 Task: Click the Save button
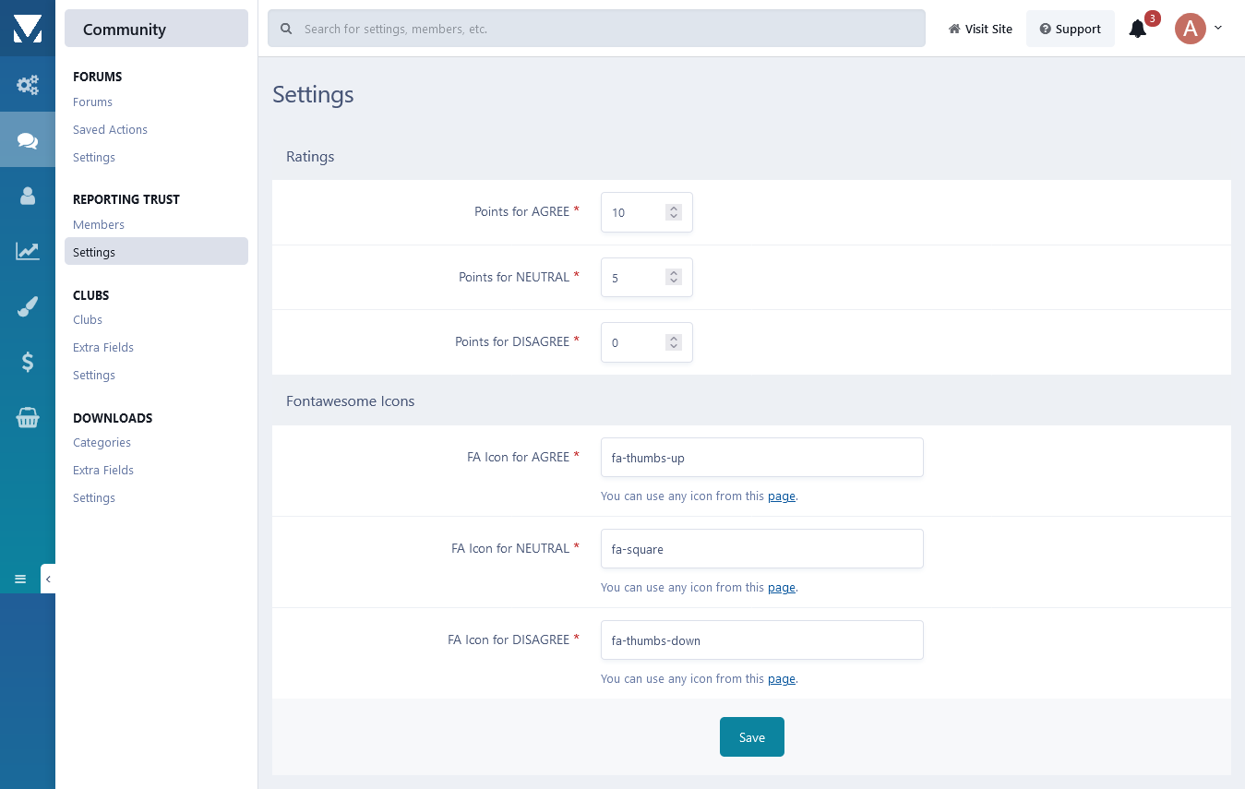point(751,736)
